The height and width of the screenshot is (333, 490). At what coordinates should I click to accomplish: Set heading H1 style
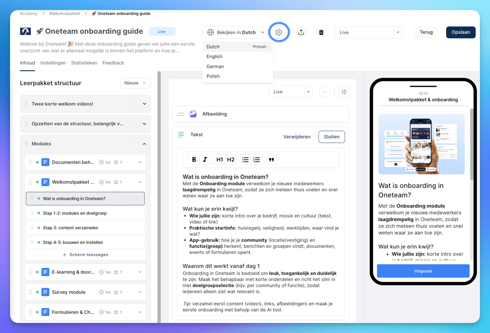tap(220, 160)
